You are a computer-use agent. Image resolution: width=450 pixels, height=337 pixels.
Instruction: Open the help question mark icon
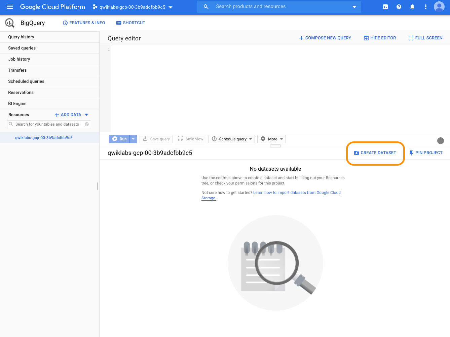pos(399,7)
